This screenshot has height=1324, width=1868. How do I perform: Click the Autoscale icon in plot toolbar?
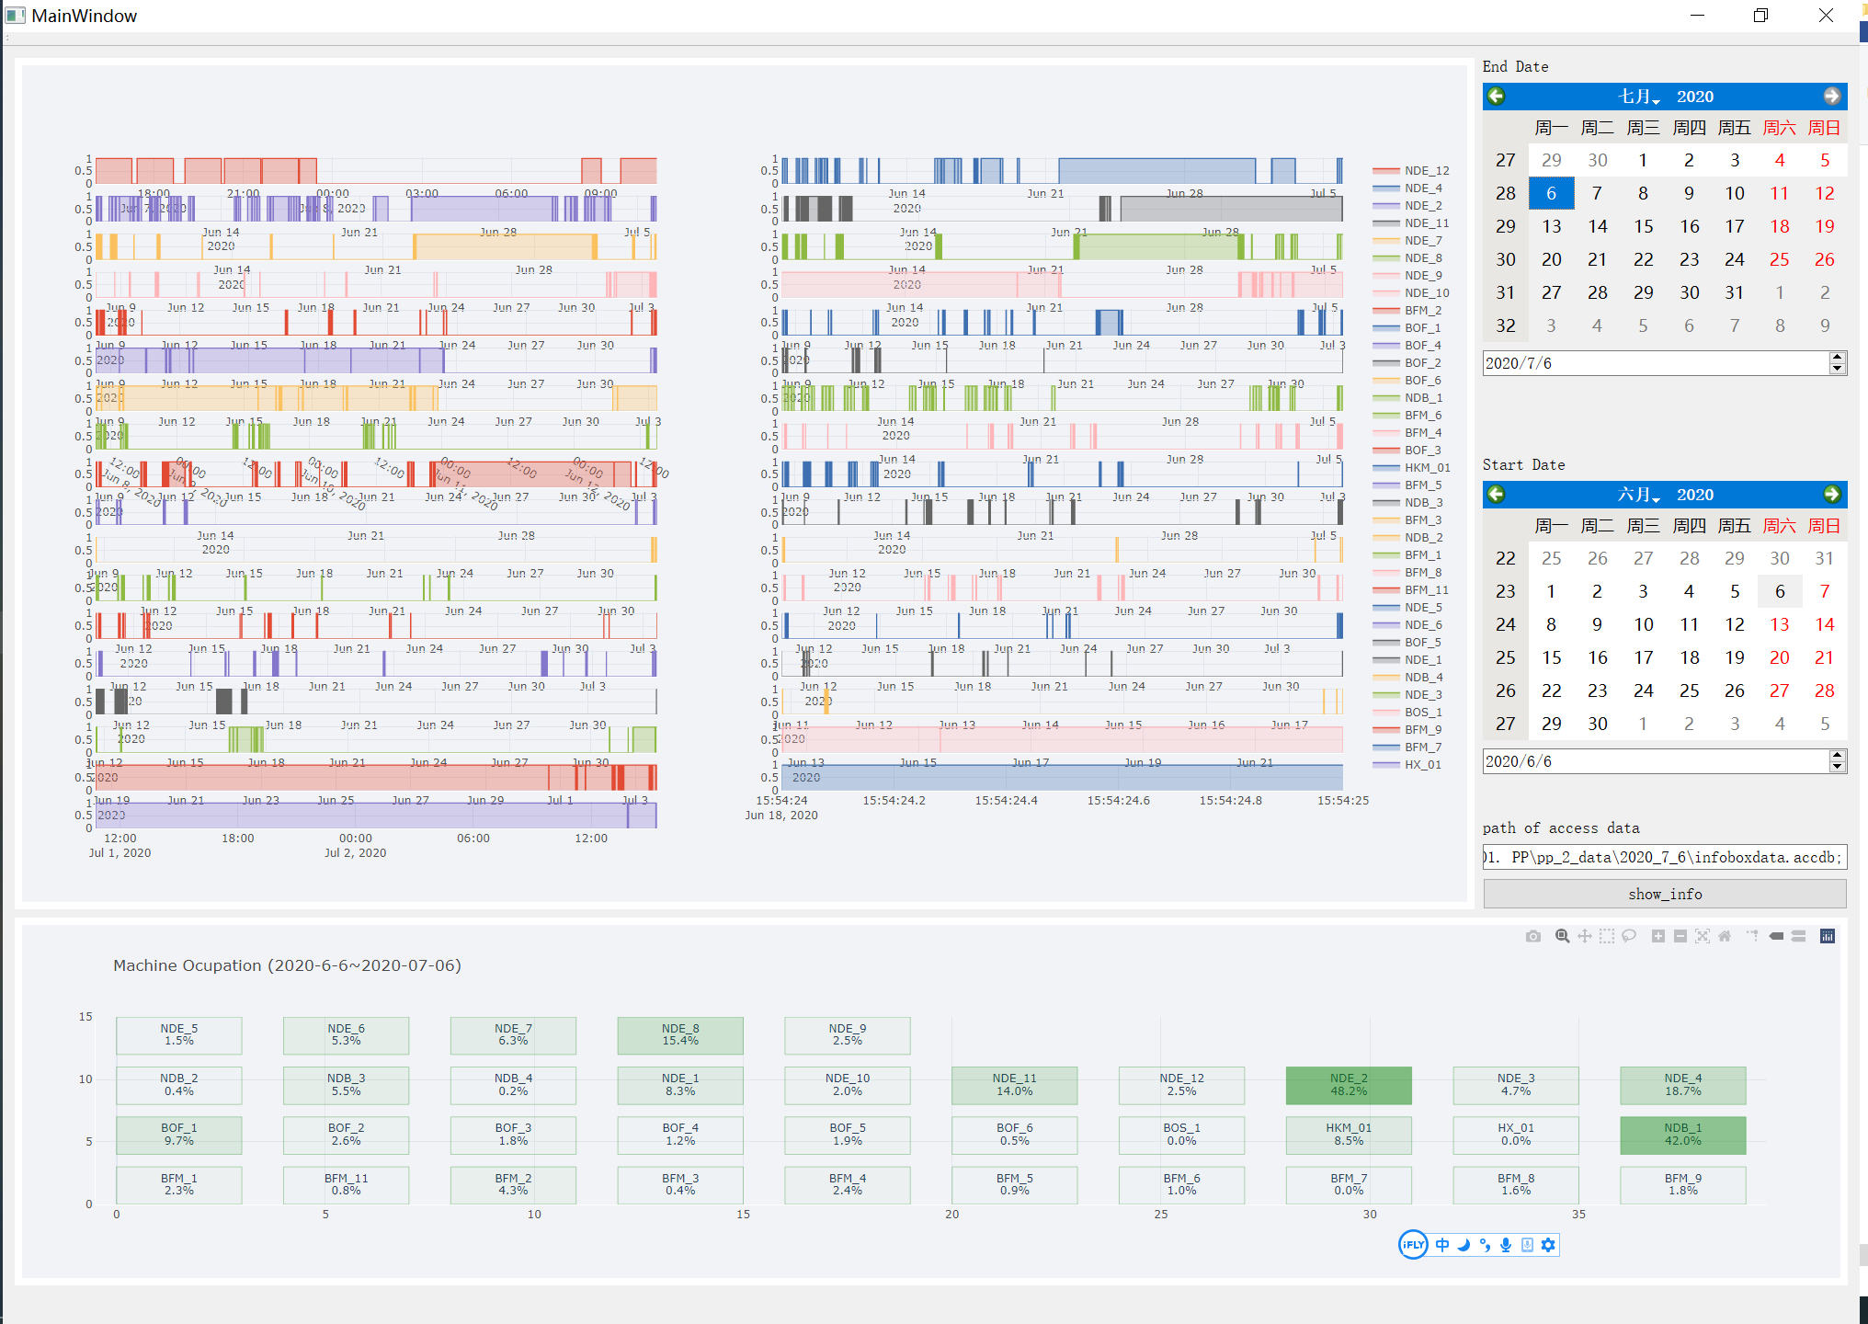pos(1703,936)
